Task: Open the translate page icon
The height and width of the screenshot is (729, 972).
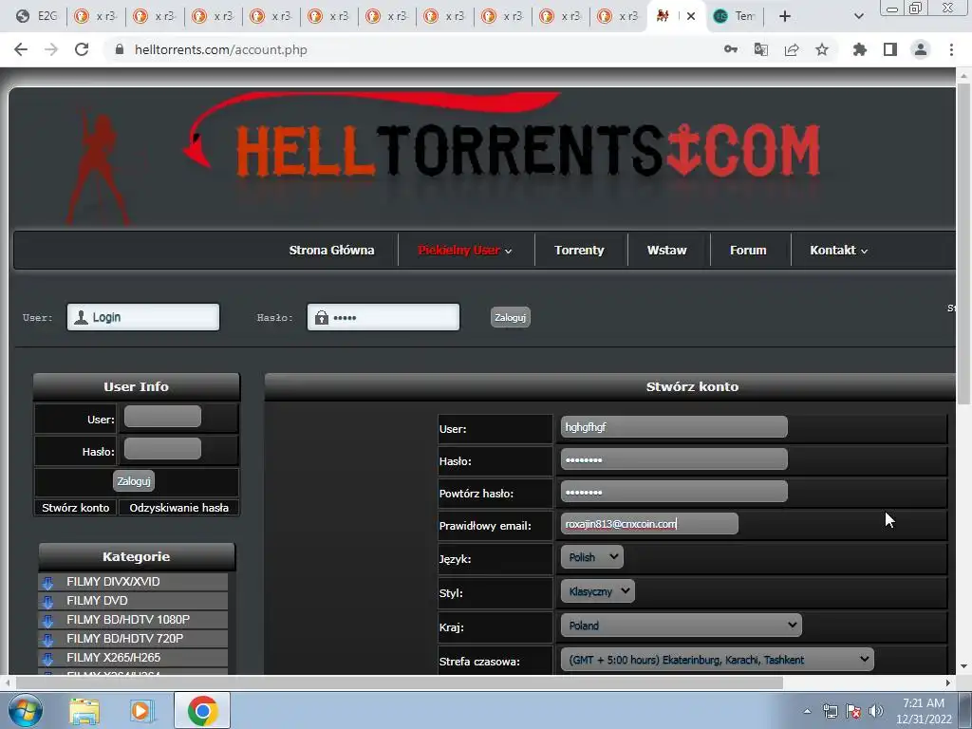Action: click(760, 49)
